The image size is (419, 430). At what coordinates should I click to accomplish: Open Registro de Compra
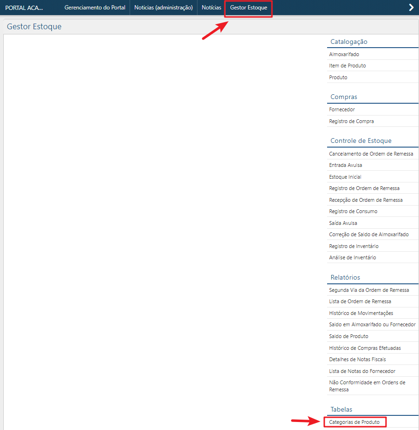[x=352, y=121]
